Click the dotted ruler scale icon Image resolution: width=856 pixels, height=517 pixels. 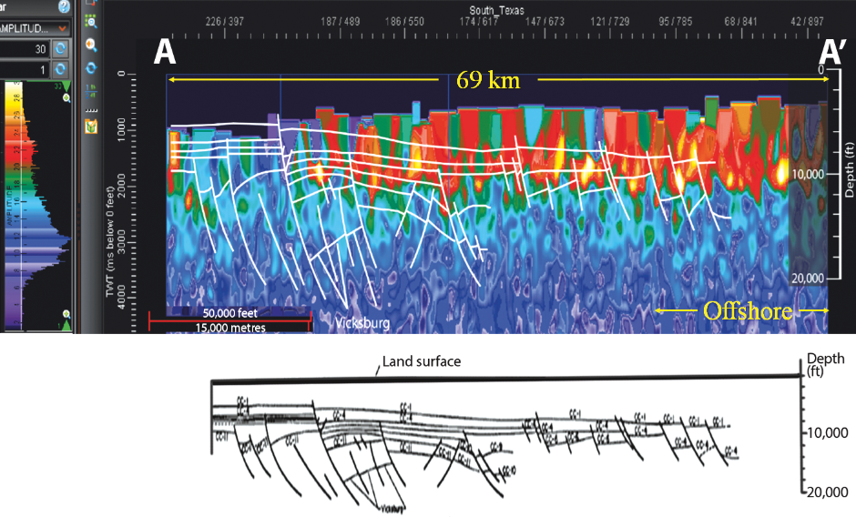(91, 108)
